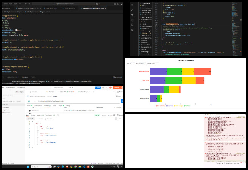The height and width of the screenshot is (170, 248).
Task: Open File Explorer from the taskbar
Action: click(80, 167)
